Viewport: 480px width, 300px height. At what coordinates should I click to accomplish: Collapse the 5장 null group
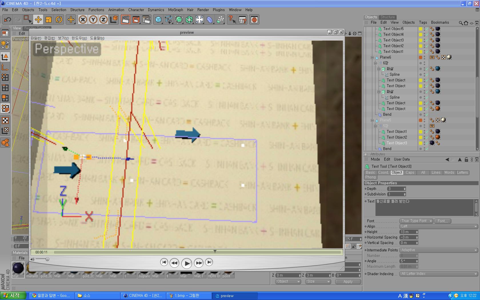click(375, 126)
